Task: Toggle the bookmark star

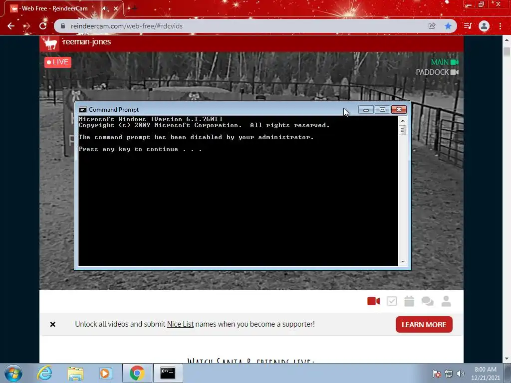Action: (x=448, y=26)
